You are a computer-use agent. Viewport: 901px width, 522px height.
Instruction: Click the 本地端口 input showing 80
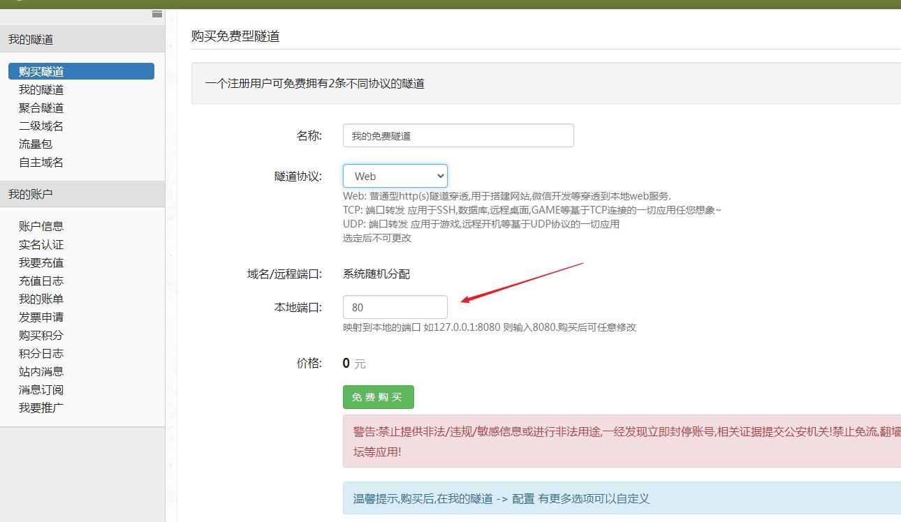click(395, 307)
